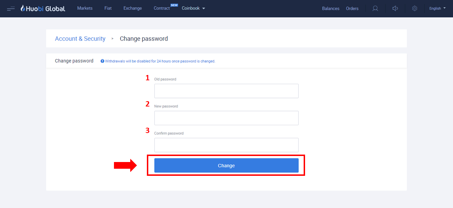Open the Fiat menu item
Screen dimensions: 453x208
108,8
